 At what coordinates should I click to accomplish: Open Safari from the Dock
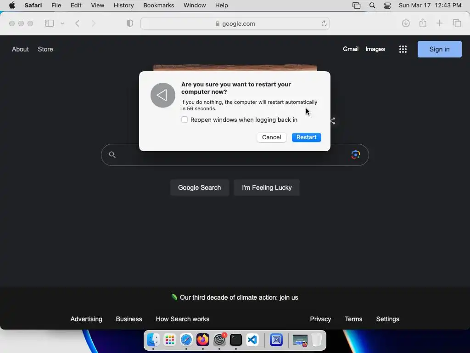point(186,340)
